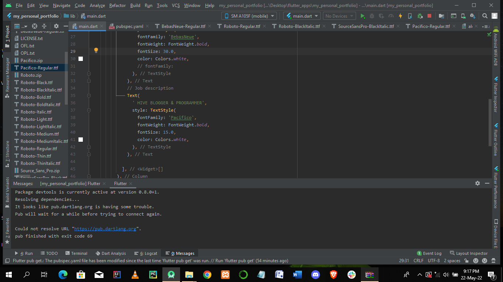
Task: Toggle the read-only lock icon
Action: pyautogui.click(x=467, y=261)
